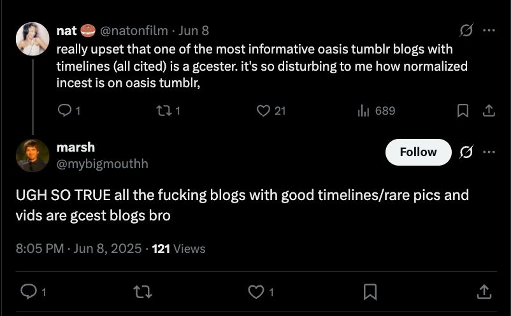Like marsh's tweet
511x316 pixels.
click(255, 292)
